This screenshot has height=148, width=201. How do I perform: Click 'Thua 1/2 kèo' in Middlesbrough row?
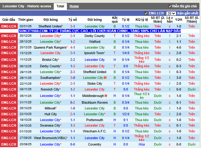point(142,96)
